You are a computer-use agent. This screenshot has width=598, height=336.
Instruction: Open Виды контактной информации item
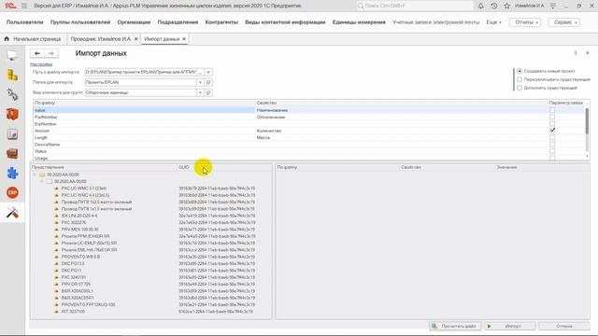pyautogui.click(x=285, y=22)
